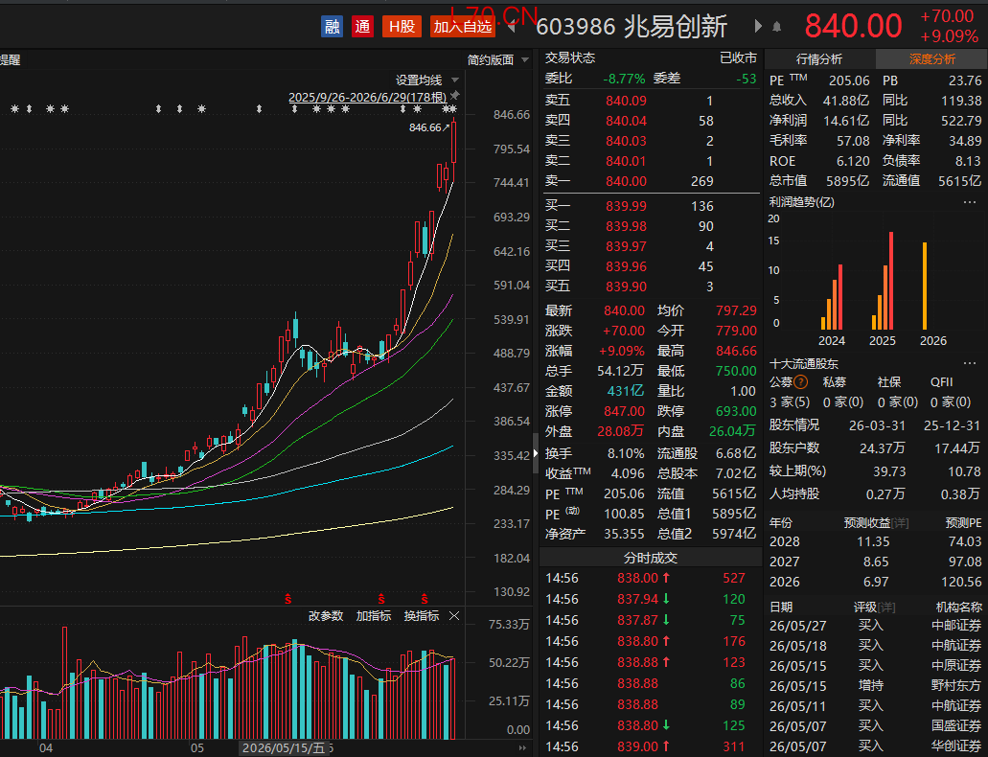Click the 改参数 parameters button
This screenshot has width=988, height=757.
[326, 616]
